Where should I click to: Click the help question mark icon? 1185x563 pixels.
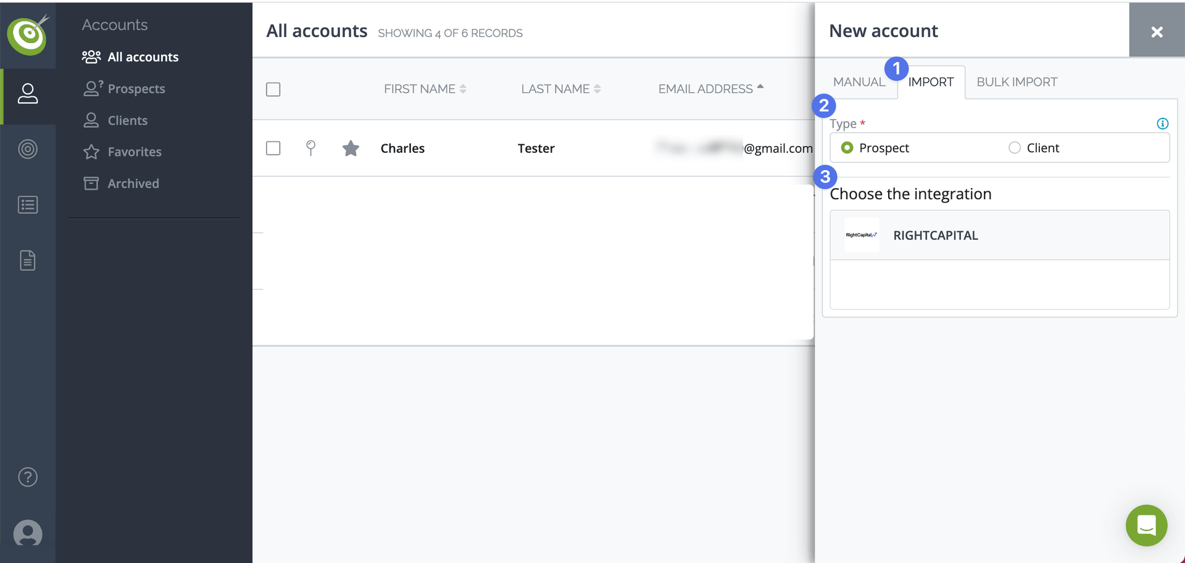pos(28,477)
